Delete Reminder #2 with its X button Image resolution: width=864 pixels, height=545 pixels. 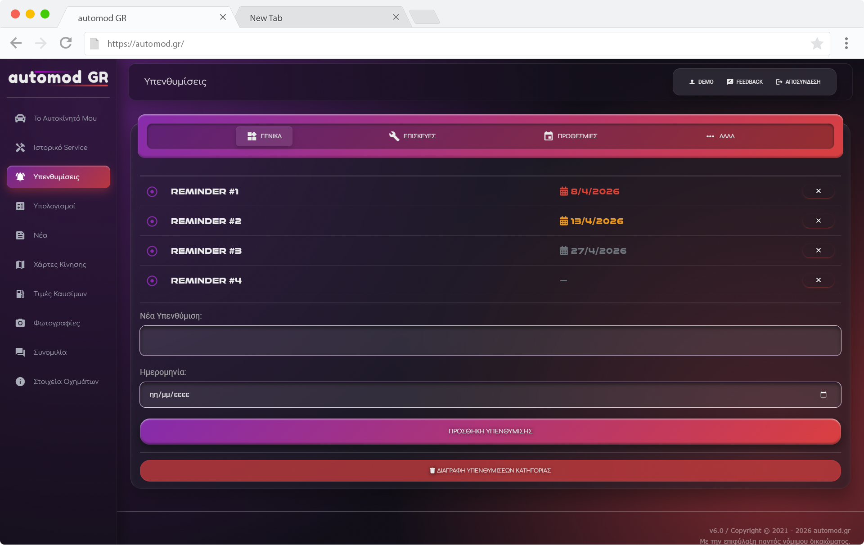818,221
